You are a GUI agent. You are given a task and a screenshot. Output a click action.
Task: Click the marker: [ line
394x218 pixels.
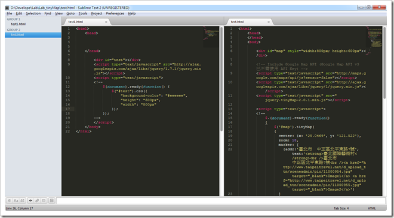pyautogui.click(x=288, y=145)
